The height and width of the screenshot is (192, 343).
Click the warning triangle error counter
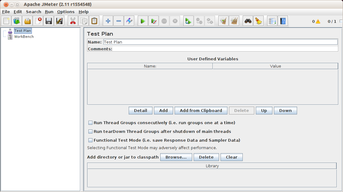pyautogui.click(x=318, y=21)
